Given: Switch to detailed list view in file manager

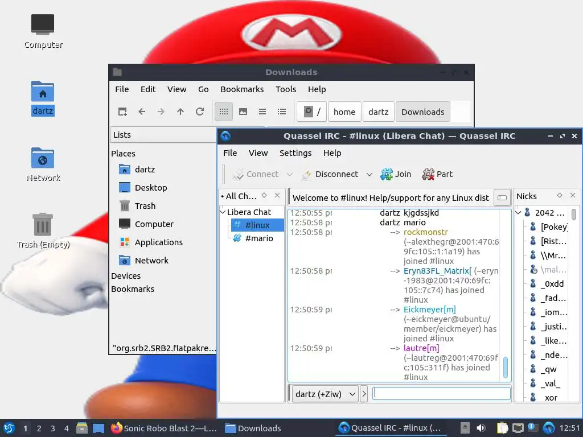Looking at the screenshot, I should pyautogui.click(x=281, y=112).
